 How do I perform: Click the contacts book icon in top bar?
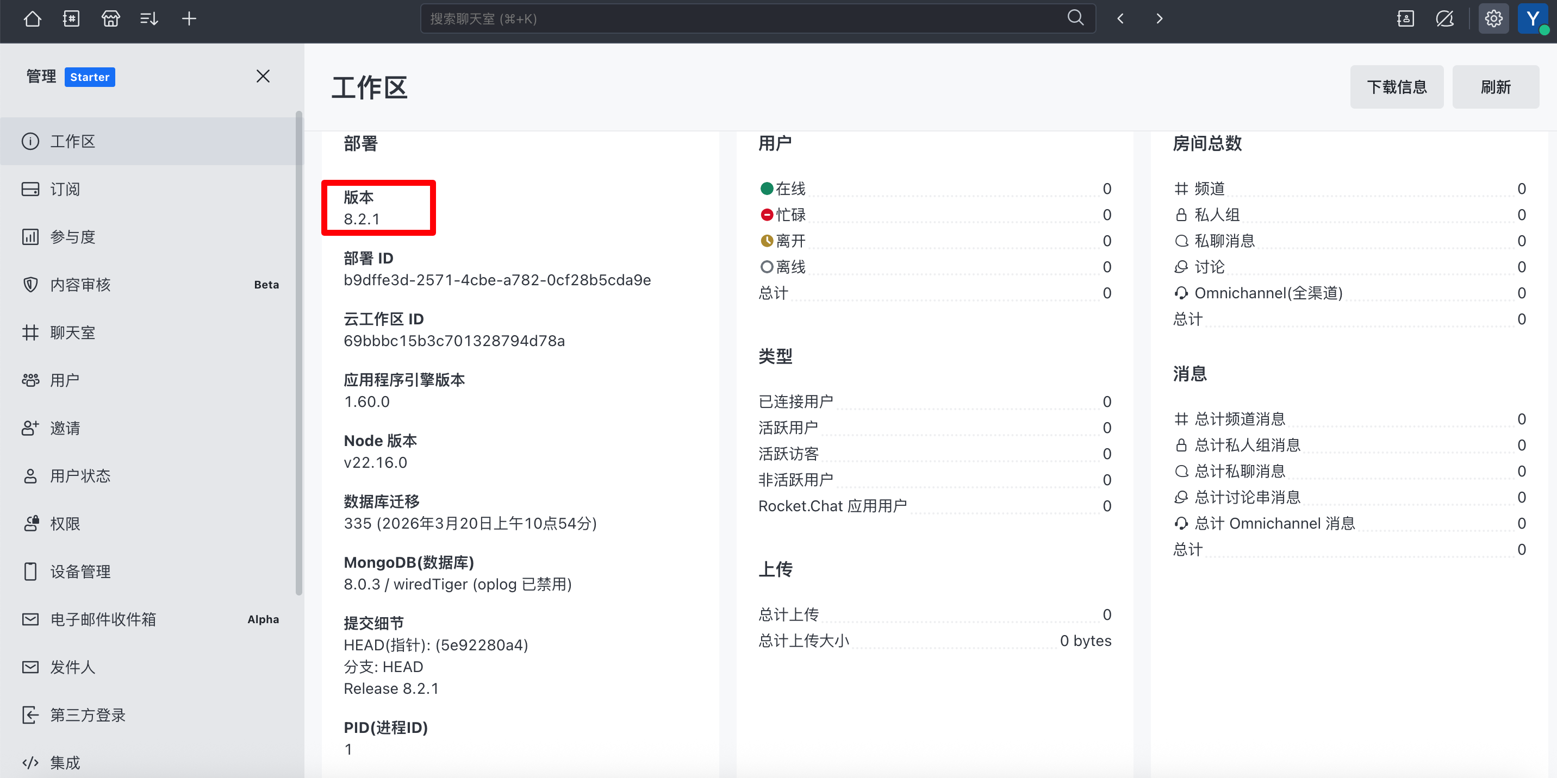pos(1405,18)
